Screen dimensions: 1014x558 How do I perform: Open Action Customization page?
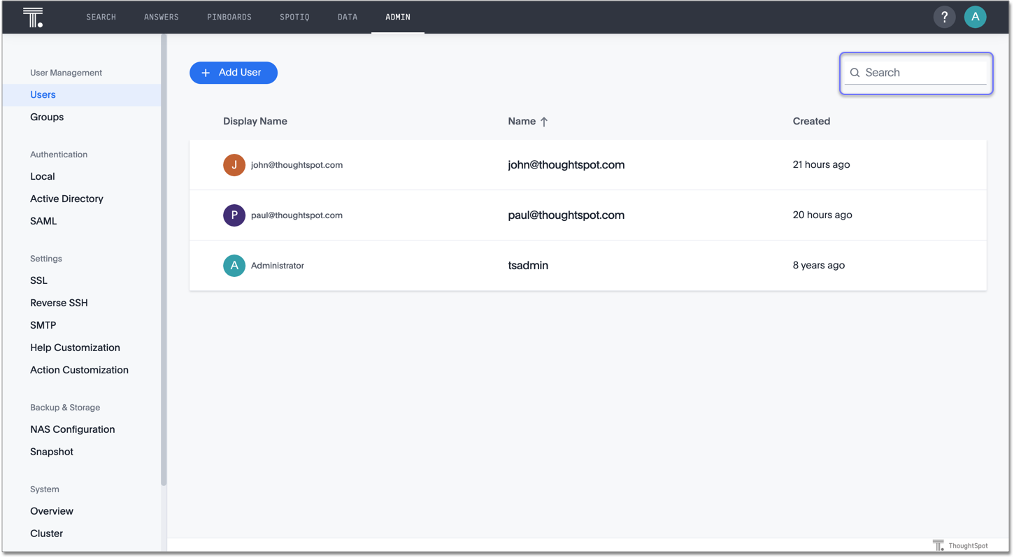click(79, 370)
